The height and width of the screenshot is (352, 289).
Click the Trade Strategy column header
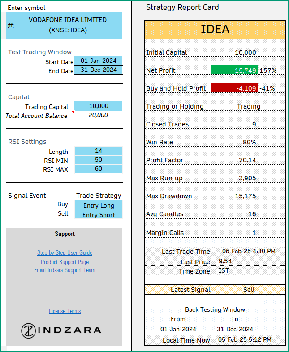point(99,196)
